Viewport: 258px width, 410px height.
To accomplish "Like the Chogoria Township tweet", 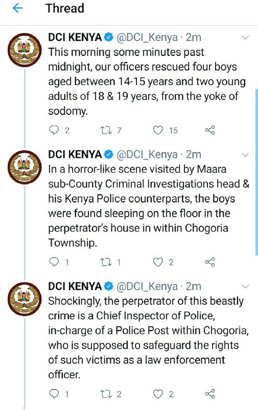I will coord(158,262).
